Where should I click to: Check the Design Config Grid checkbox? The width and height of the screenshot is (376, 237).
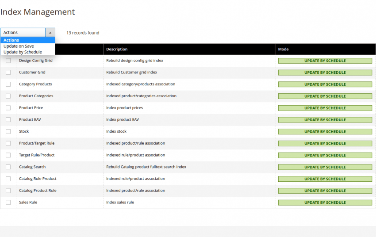(8, 61)
